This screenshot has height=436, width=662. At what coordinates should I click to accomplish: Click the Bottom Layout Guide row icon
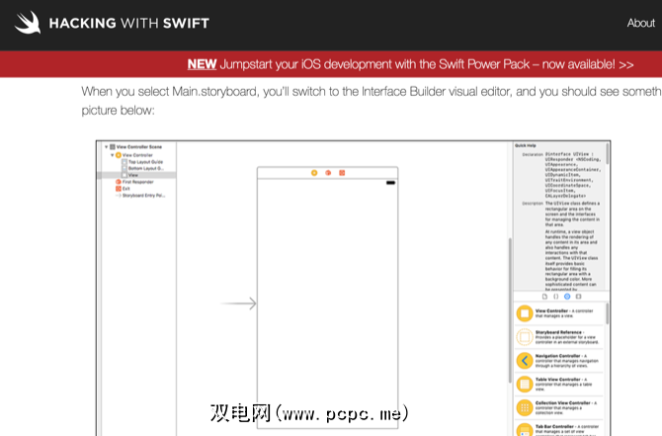coord(124,168)
